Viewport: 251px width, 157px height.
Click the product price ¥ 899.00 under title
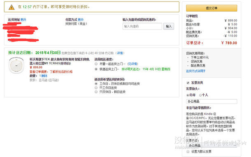[36, 67]
